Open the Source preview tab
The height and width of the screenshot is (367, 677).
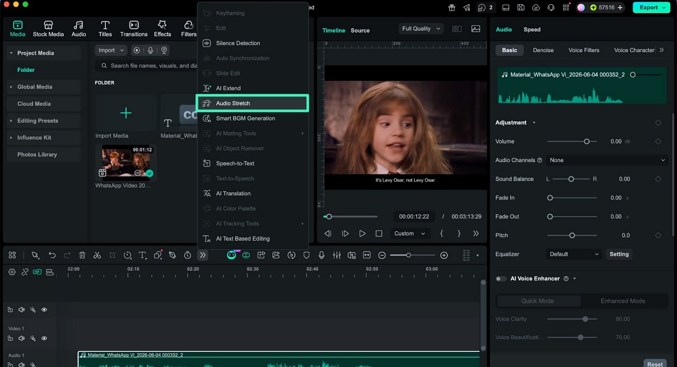(360, 30)
